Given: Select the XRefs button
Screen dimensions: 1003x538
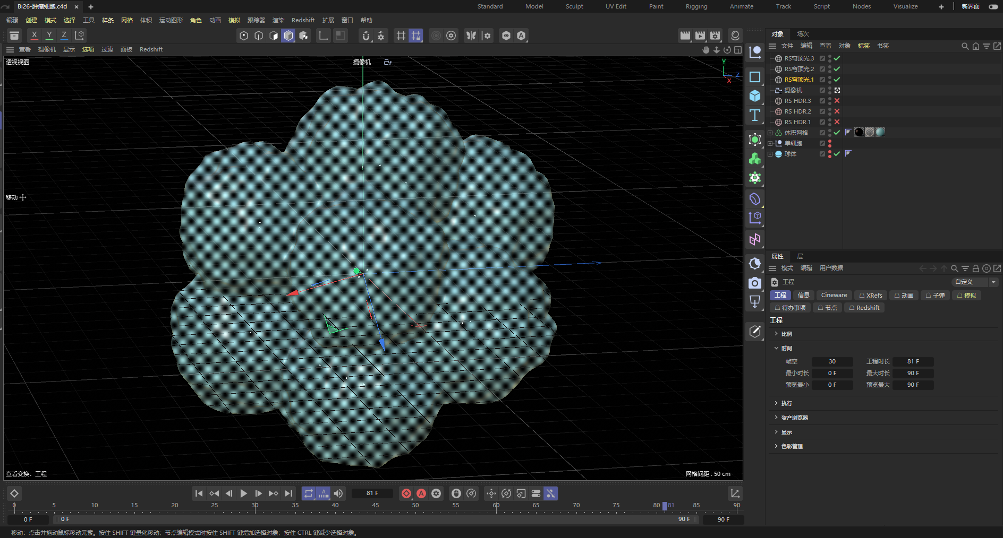Looking at the screenshot, I should coord(871,296).
